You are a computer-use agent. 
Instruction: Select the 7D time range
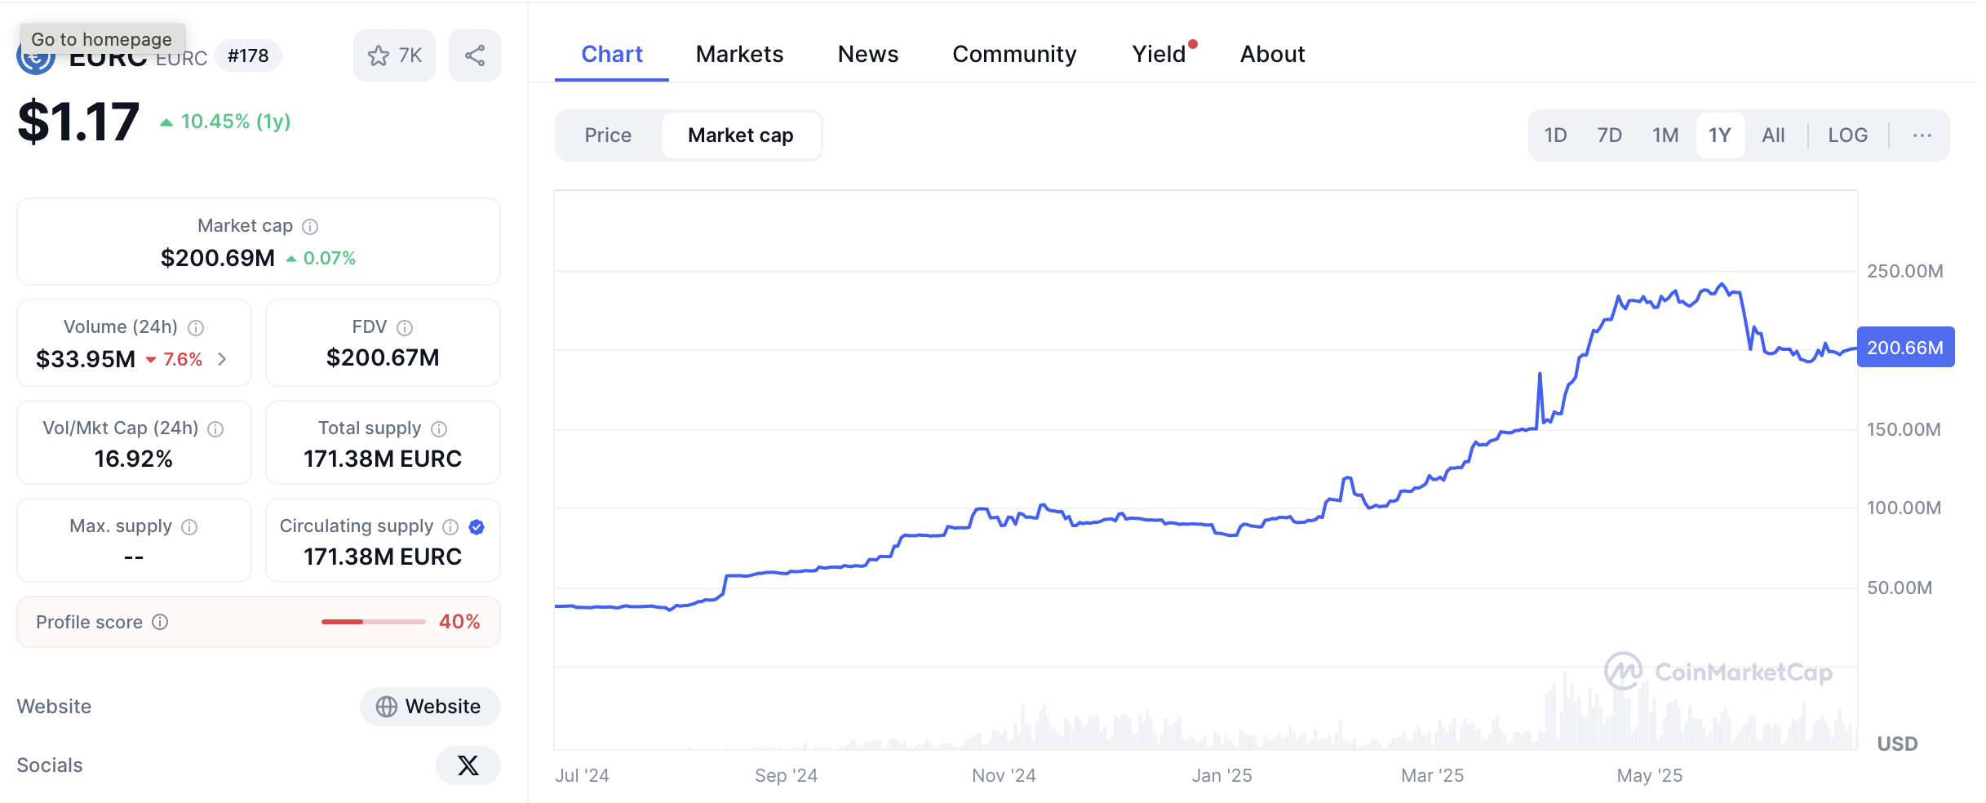1609,135
